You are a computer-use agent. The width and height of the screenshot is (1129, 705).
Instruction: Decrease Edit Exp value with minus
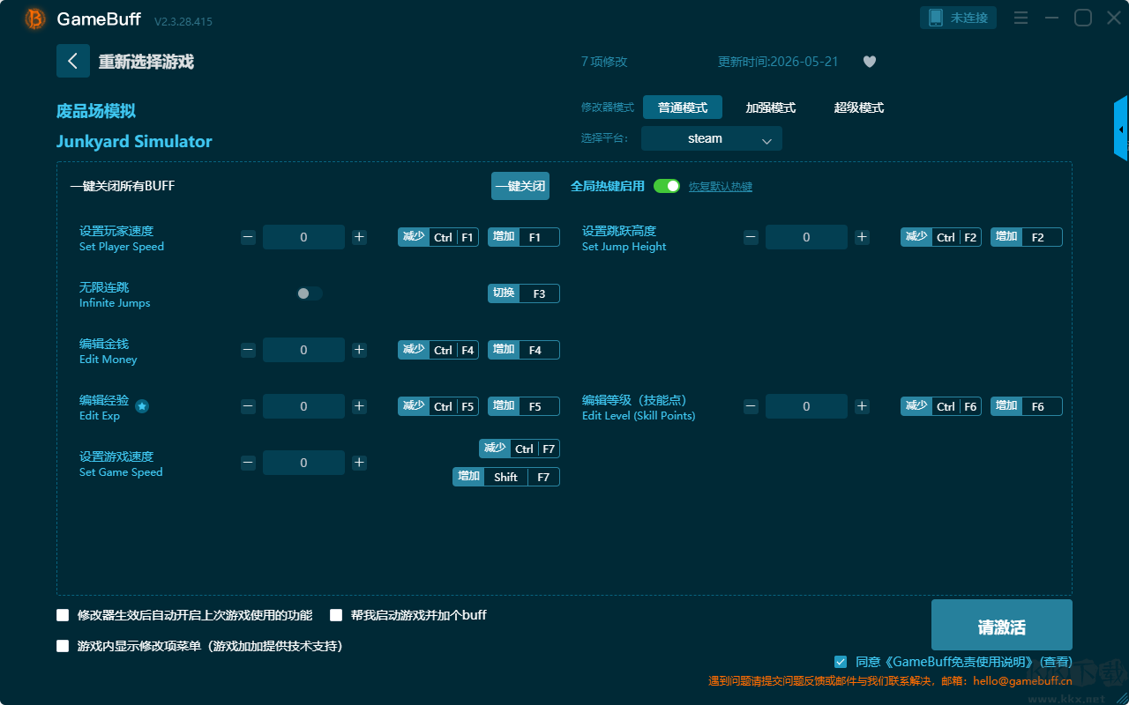point(248,406)
